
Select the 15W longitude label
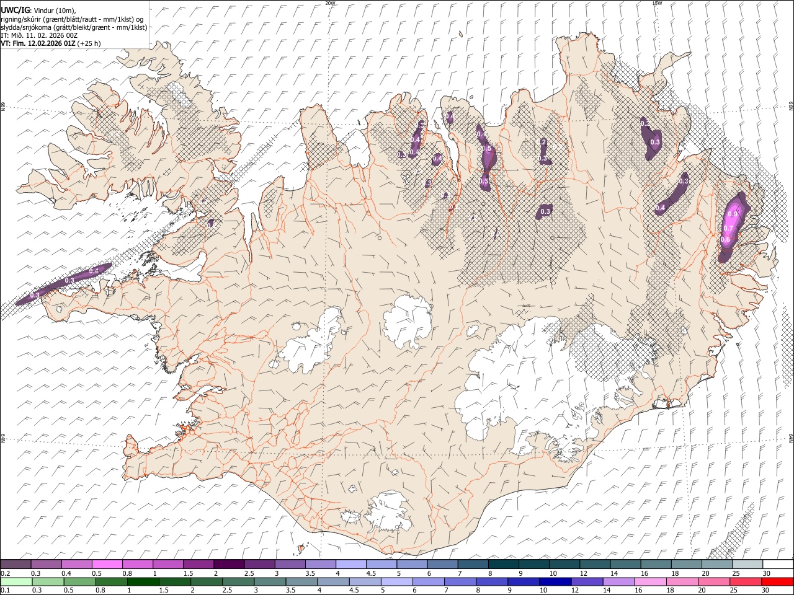657,3
